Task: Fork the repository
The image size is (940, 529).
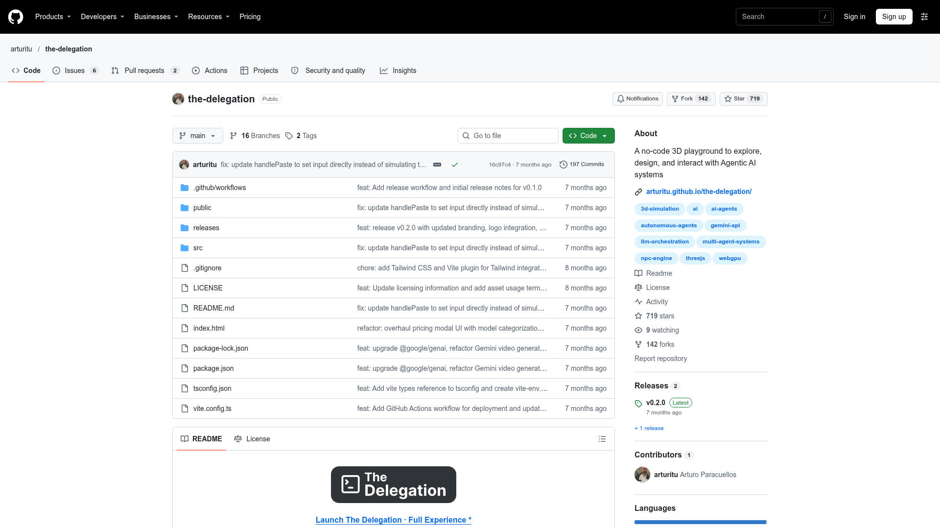Action: pos(691,99)
